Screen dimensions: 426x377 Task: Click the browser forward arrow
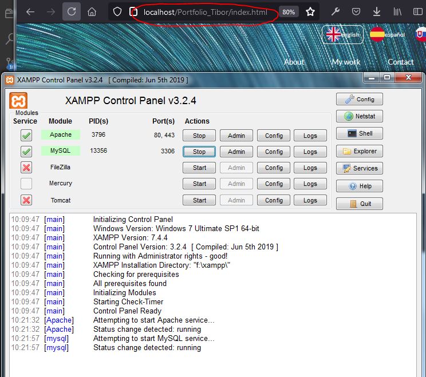tap(51, 11)
